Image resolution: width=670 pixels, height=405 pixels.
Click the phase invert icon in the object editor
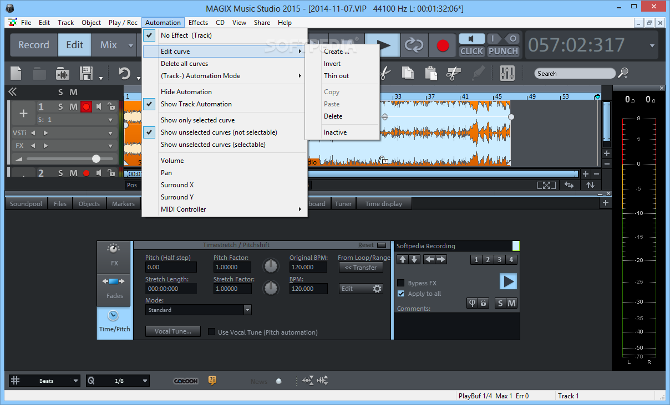click(x=473, y=303)
